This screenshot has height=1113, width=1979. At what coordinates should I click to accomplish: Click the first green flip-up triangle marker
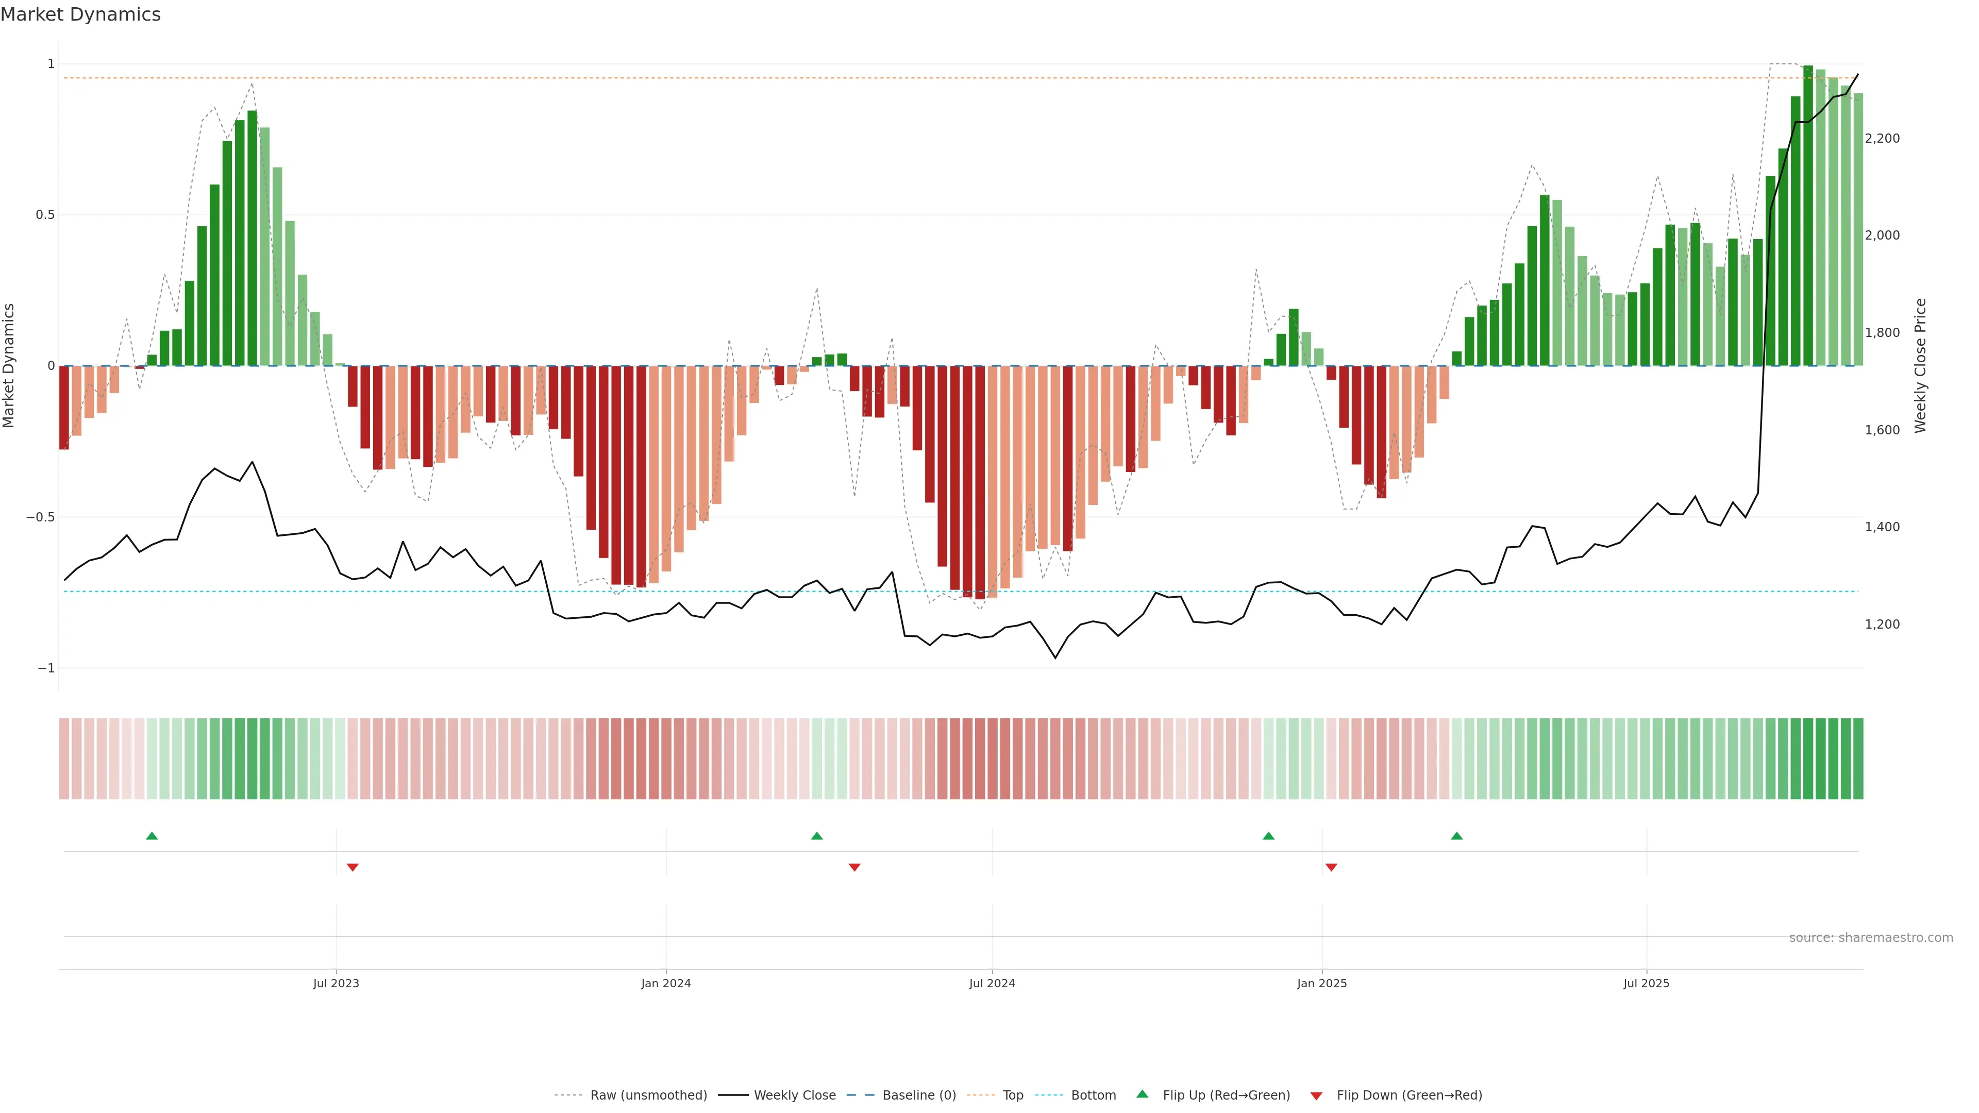click(x=152, y=836)
